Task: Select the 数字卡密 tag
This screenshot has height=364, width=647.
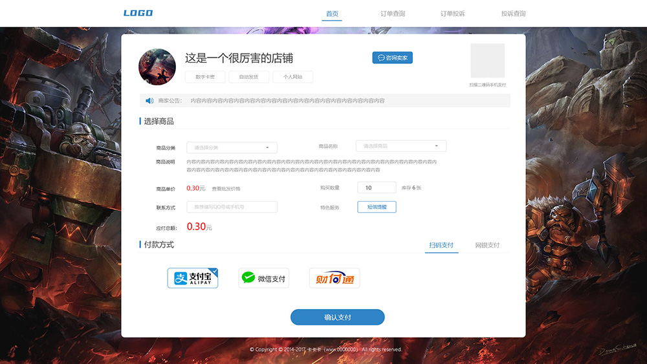Action: [205, 77]
